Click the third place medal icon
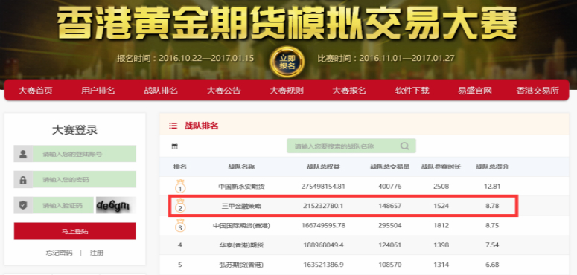577x275 pixels. pyautogui.click(x=180, y=225)
